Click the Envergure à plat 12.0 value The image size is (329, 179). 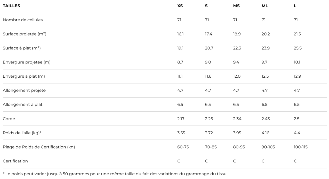pos(237,76)
